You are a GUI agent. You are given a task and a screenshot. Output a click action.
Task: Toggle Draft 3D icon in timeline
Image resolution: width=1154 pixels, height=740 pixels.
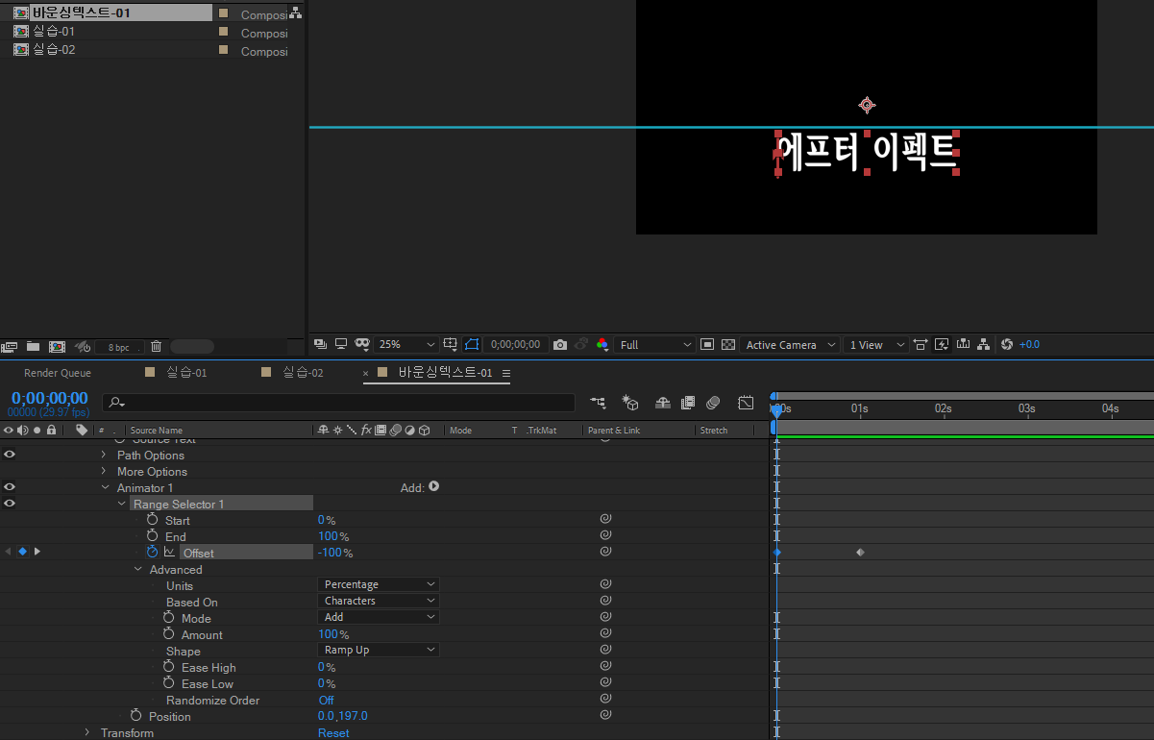pos(630,403)
